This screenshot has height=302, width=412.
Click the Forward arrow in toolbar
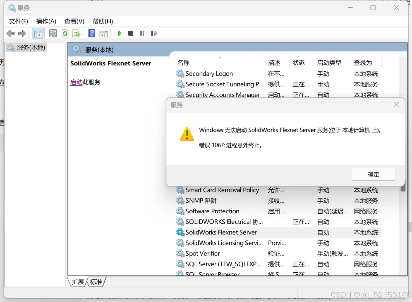[22, 34]
